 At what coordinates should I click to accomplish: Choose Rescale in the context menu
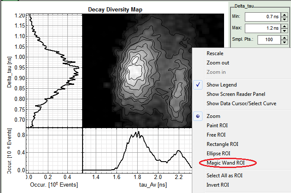216,53
